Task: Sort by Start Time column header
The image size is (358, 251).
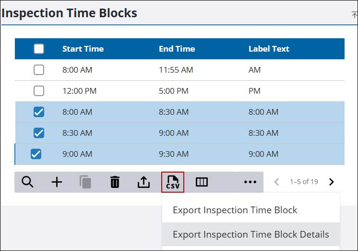Action: click(x=83, y=49)
